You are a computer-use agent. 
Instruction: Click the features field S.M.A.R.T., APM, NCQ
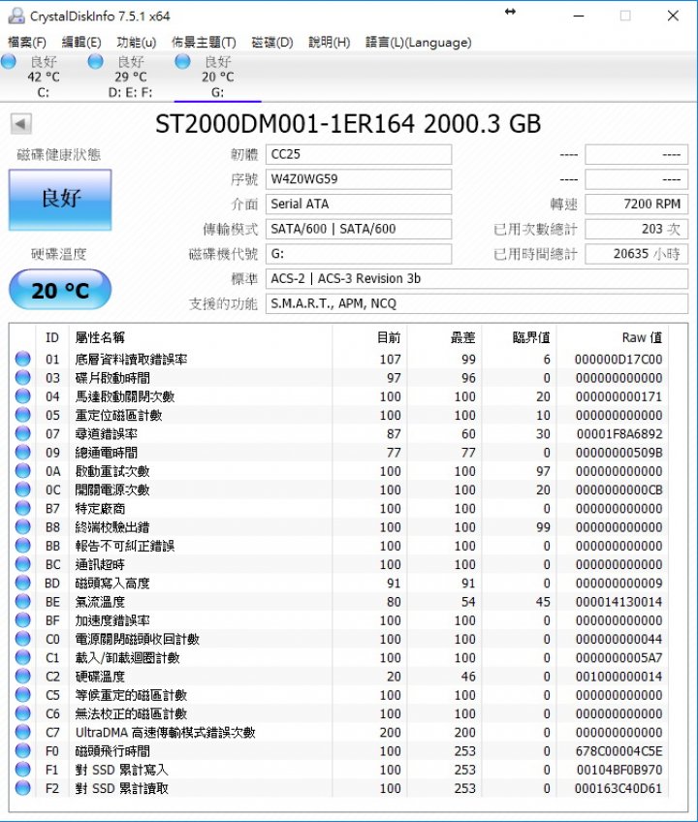pyautogui.click(x=477, y=303)
